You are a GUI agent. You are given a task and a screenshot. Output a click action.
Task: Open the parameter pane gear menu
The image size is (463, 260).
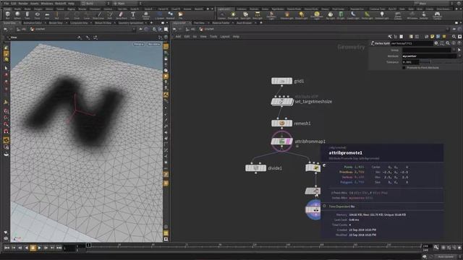(x=436, y=43)
